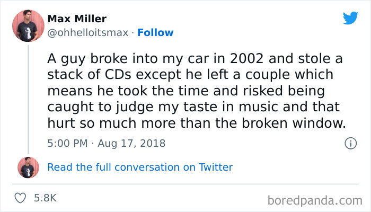Image resolution: width=371 pixels, height=212 pixels.
Task: Click the tweet line ending "broken window."
Action: [196, 125]
